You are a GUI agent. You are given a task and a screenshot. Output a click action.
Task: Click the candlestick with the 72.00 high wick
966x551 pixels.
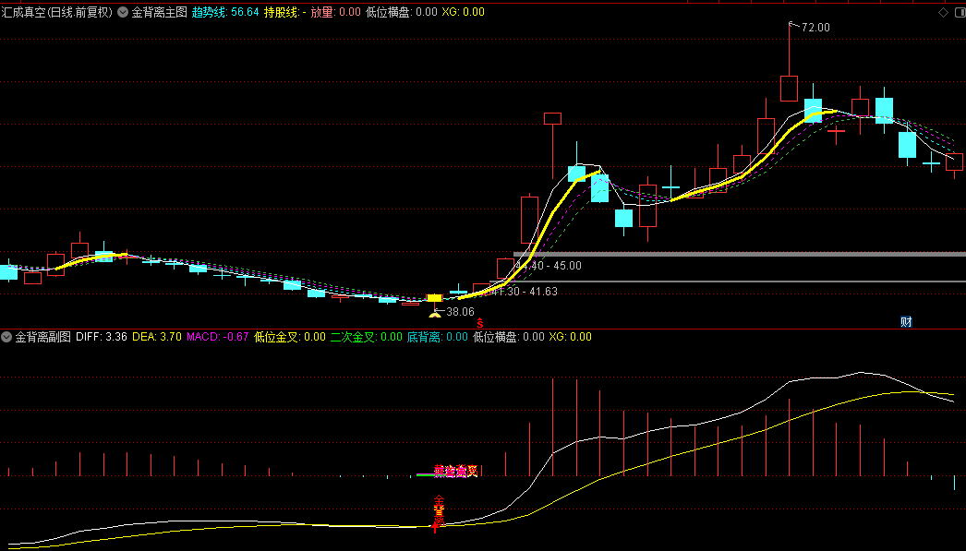(790, 89)
